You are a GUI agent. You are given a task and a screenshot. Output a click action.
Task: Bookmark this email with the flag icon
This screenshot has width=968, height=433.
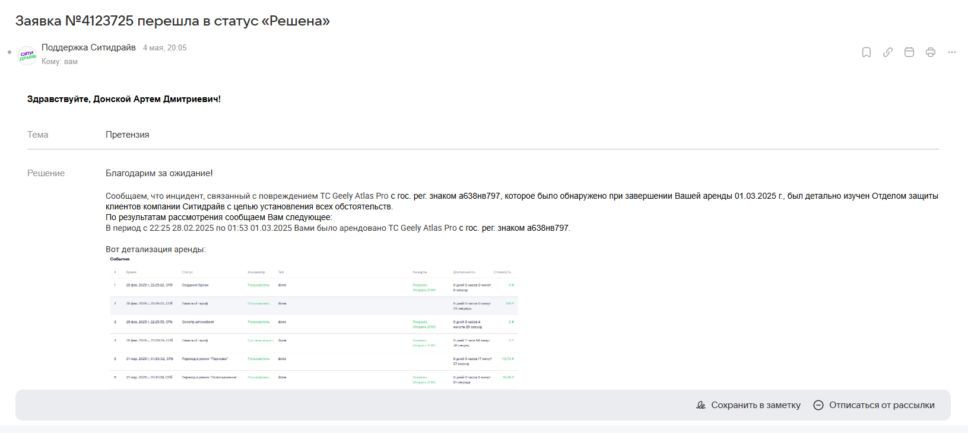click(x=867, y=52)
